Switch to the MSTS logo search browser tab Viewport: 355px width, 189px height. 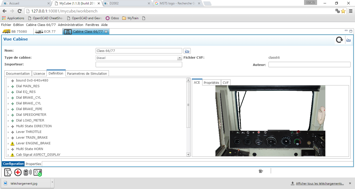(x=177, y=3)
